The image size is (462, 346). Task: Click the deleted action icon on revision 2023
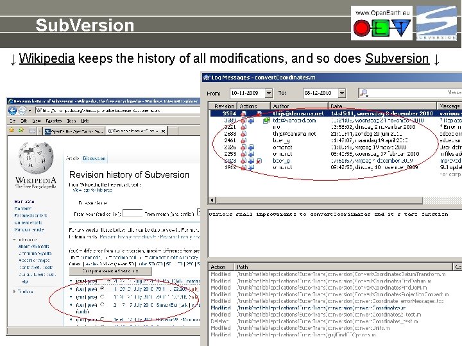259,161
